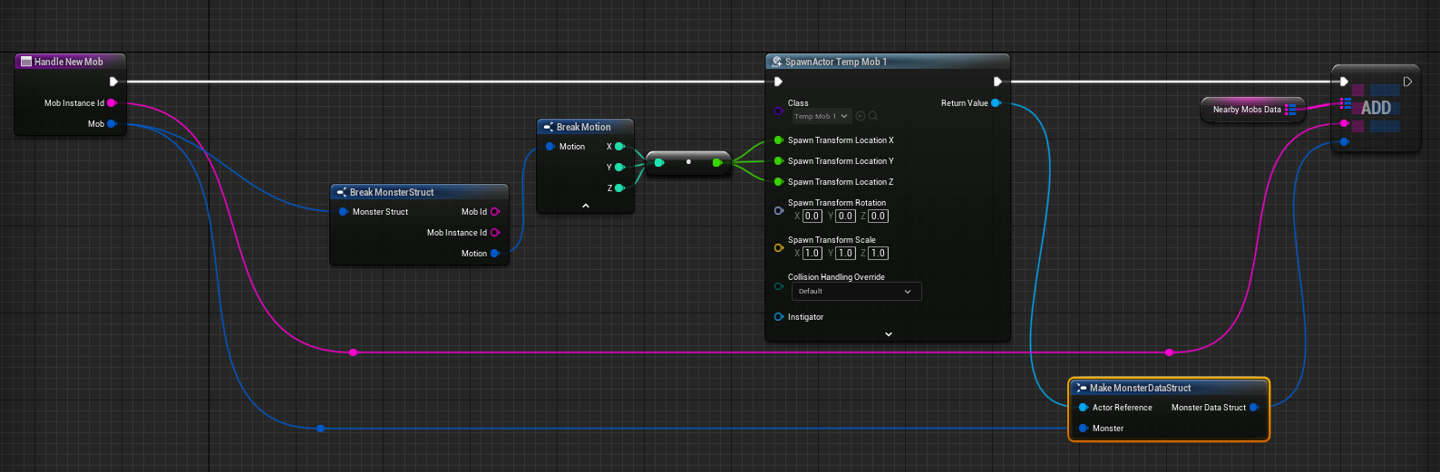The image size is (1440, 472).
Task: Click Make MonsterDataStruct node title icon
Action: click(x=1081, y=388)
